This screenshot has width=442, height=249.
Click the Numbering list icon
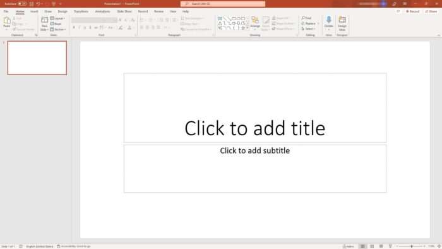point(150,20)
